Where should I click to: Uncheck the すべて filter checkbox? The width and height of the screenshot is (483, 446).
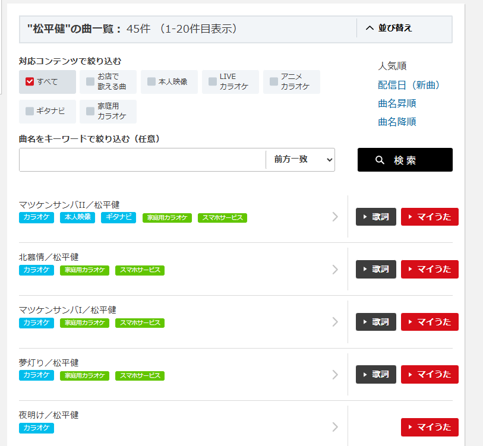(x=30, y=81)
